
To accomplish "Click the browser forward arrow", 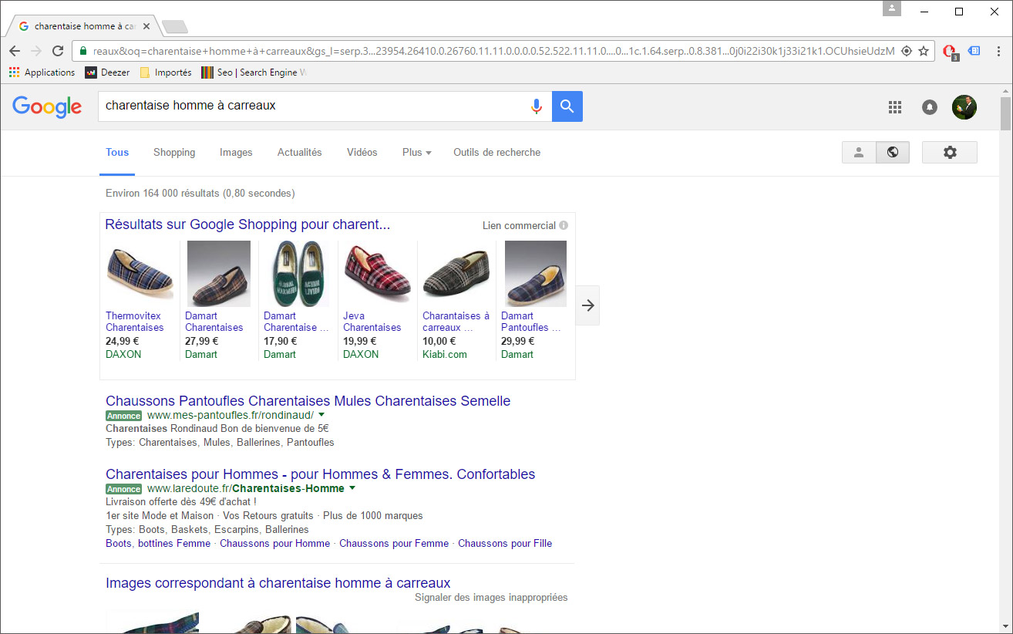I will 36,51.
